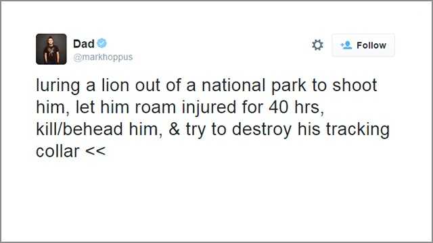Follow the @markhoppus account
The width and height of the screenshot is (433, 243).
coord(363,45)
